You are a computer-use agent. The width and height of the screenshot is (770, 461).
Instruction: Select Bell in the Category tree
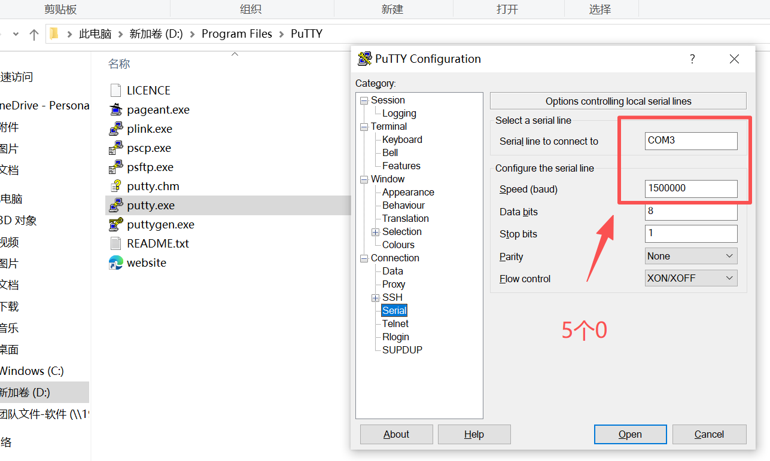(x=390, y=152)
